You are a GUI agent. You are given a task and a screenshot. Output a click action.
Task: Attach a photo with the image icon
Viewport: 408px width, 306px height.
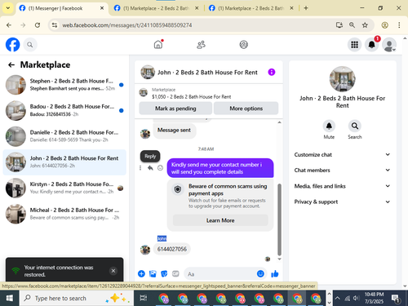point(153,273)
